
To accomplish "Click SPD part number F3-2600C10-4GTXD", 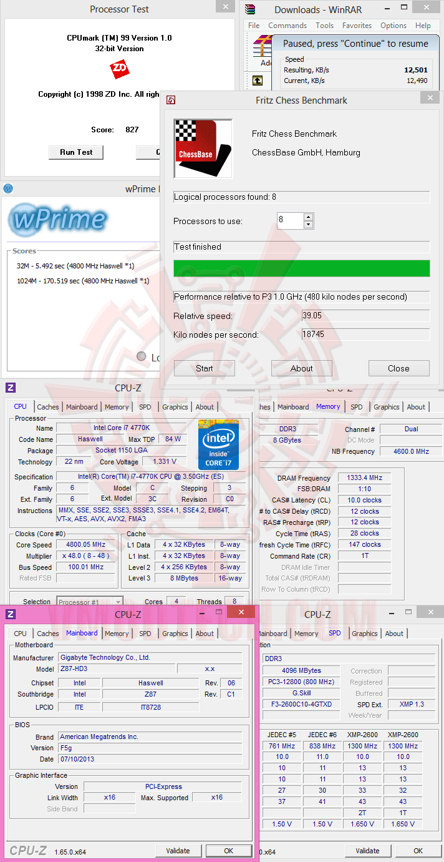I will pyautogui.click(x=302, y=704).
